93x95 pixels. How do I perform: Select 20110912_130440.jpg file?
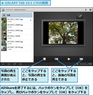coord(17,26)
